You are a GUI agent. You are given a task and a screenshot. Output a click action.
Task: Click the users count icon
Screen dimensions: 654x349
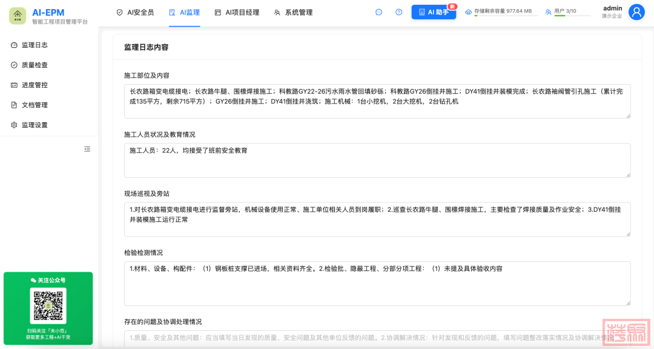[548, 11]
